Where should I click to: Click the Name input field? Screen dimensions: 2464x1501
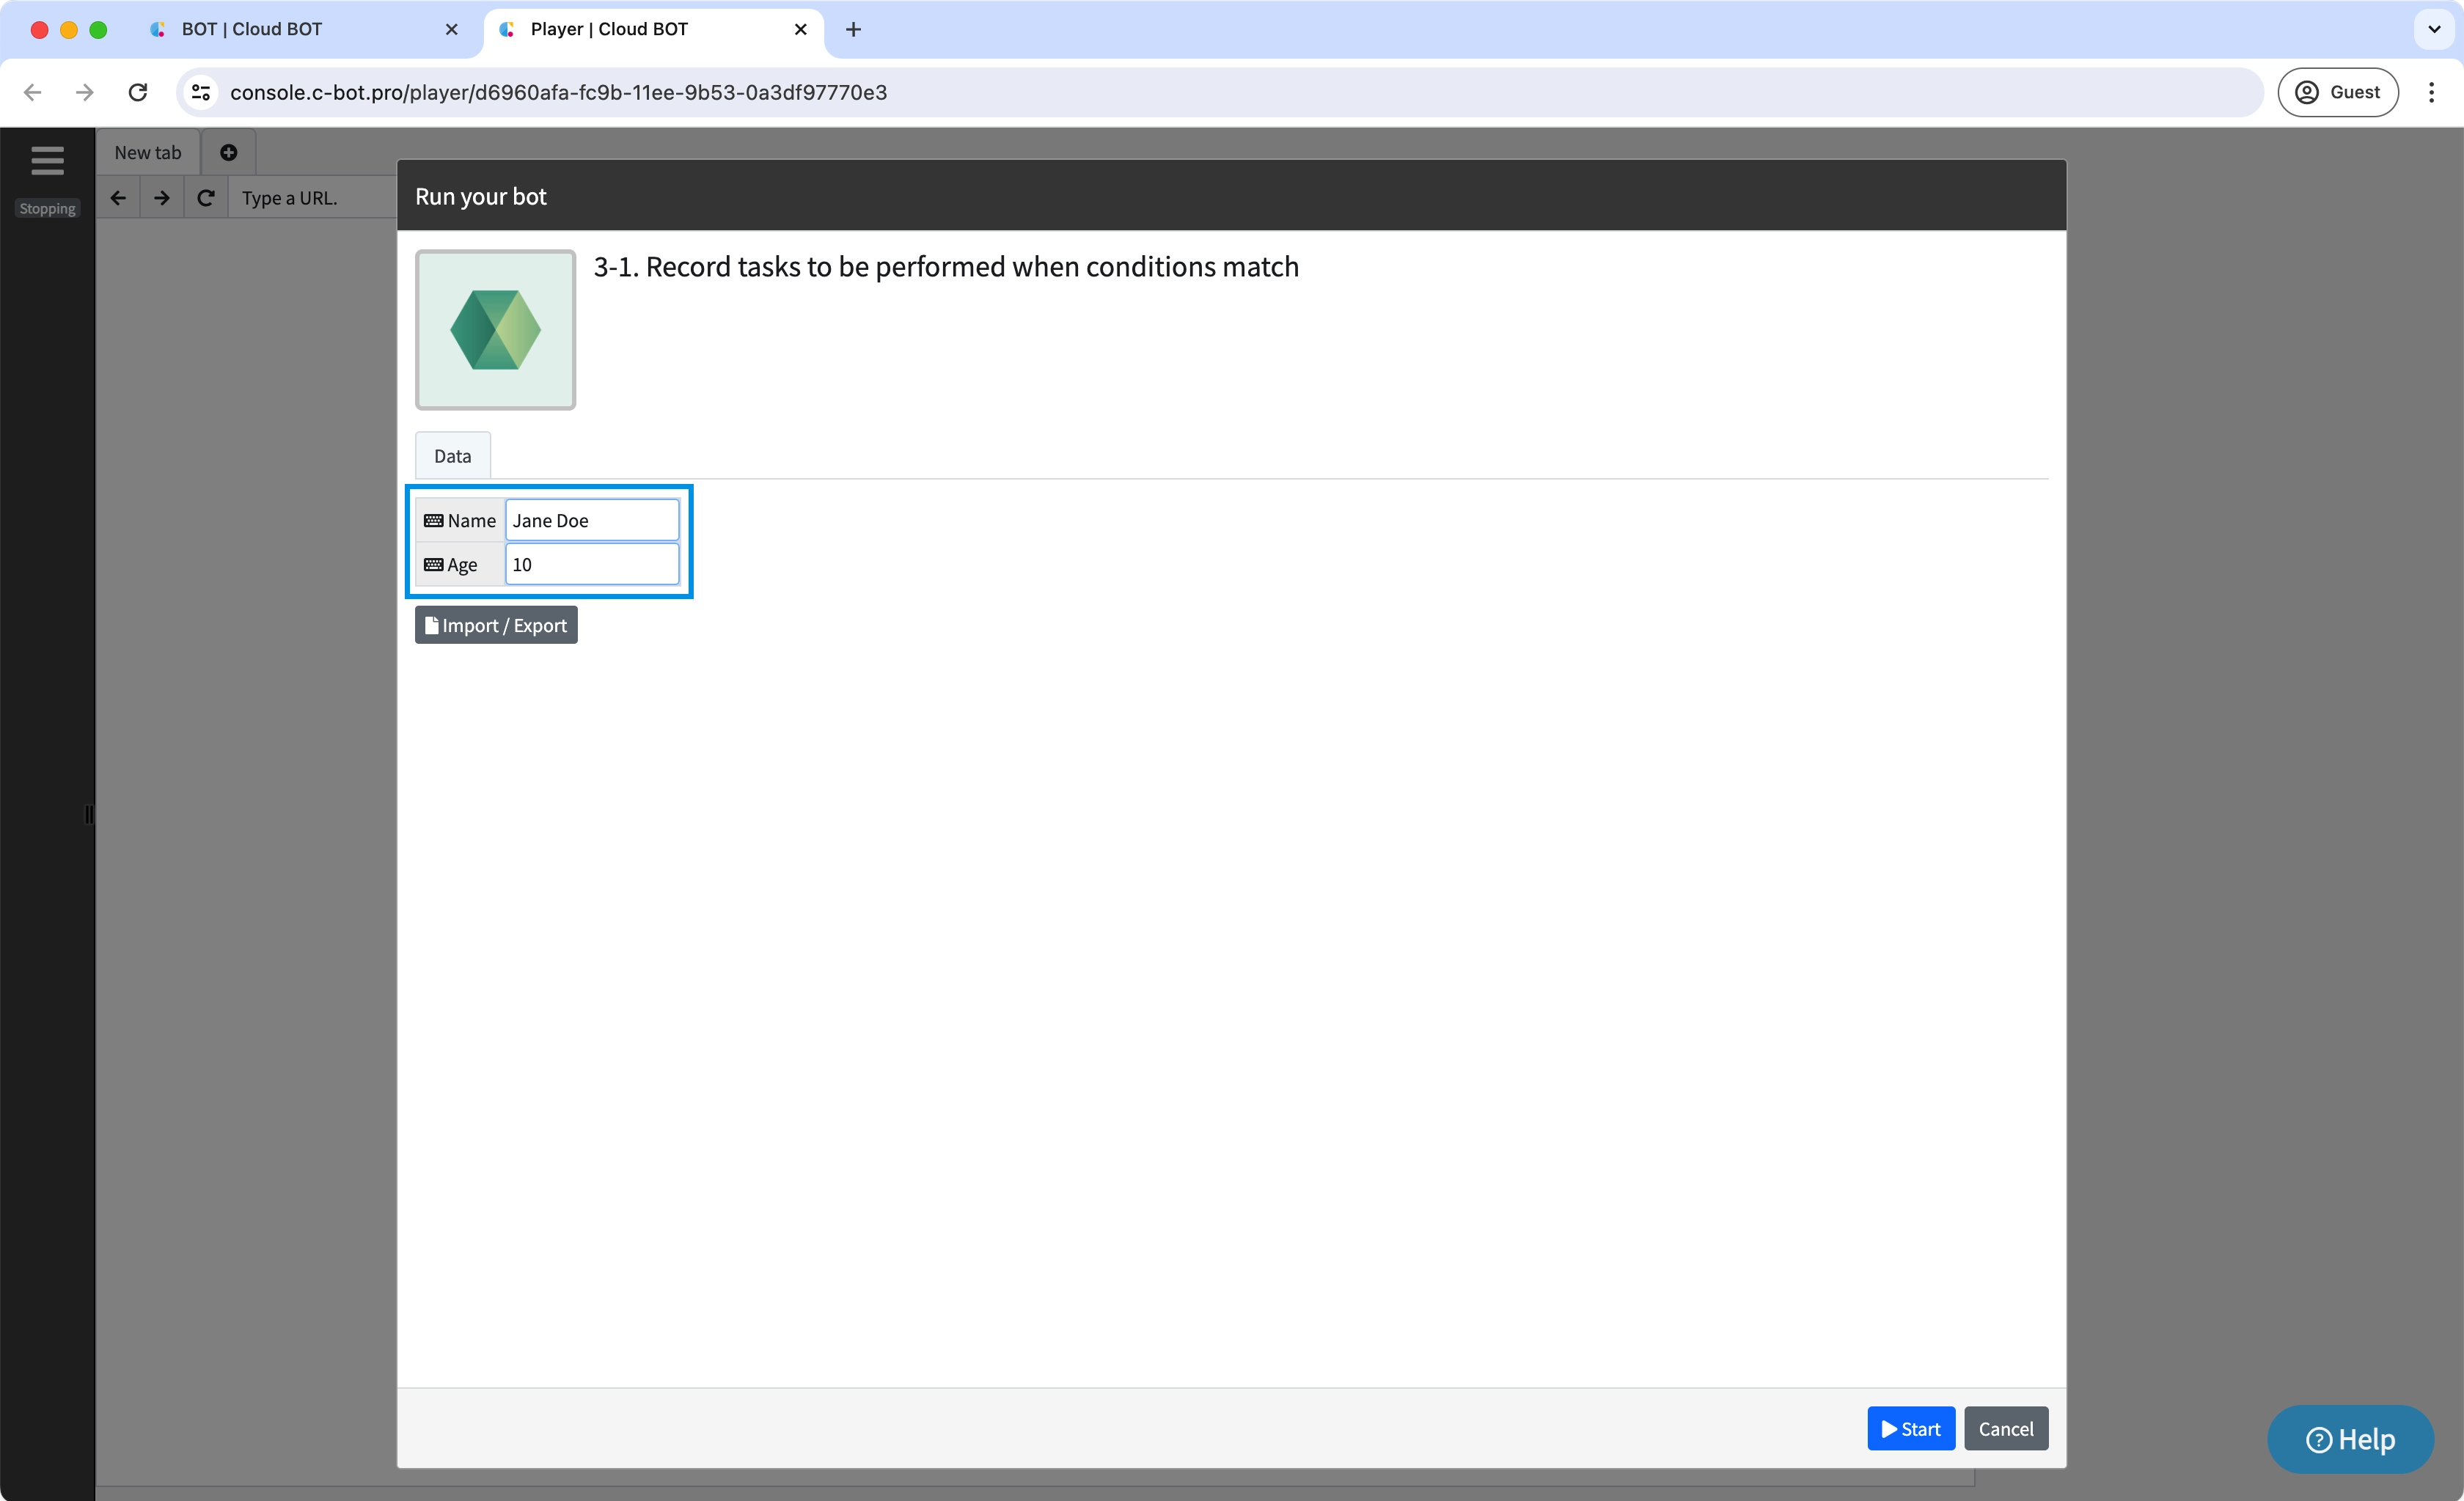[x=591, y=520]
